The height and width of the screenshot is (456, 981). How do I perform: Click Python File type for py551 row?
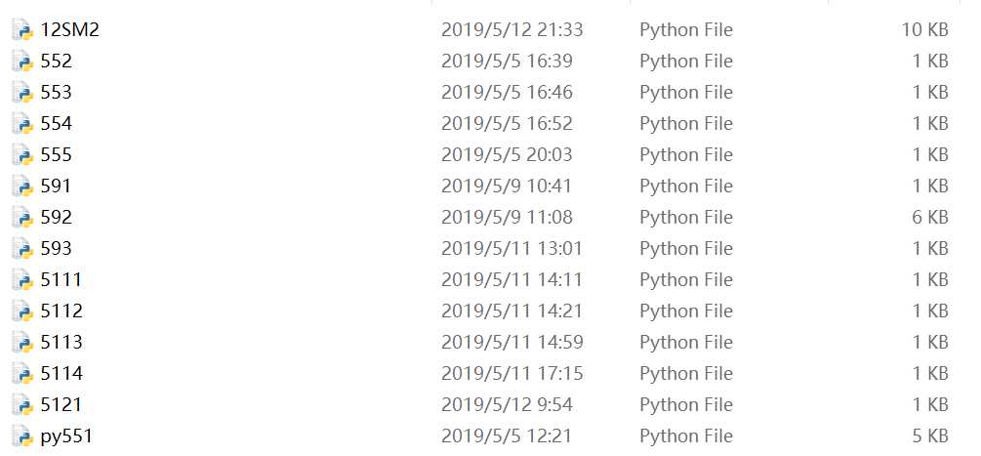(686, 436)
